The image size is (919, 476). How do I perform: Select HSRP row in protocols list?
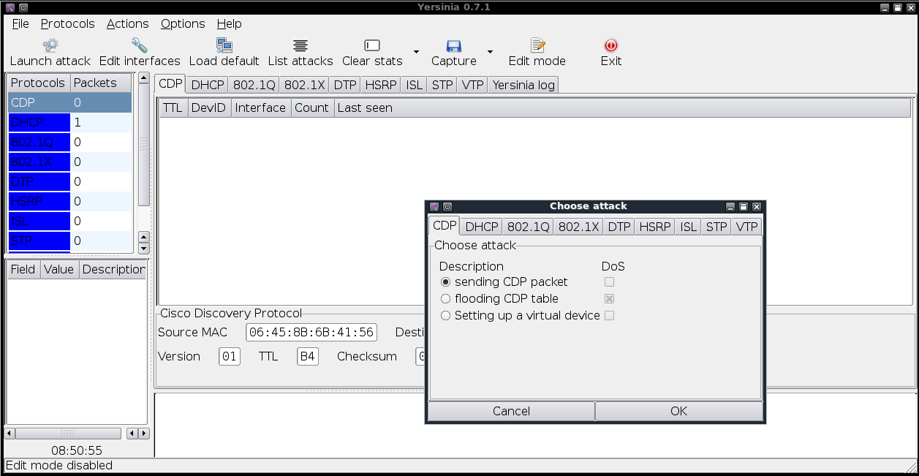point(69,201)
